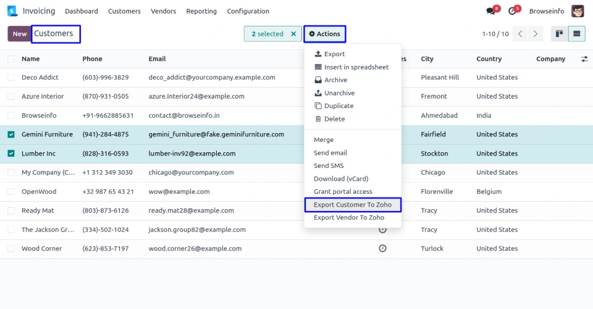
Task: Open the activities clock icon in navbar
Action: (x=512, y=11)
